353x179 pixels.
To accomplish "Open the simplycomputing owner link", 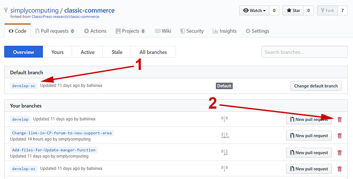I will [x=34, y=10].
